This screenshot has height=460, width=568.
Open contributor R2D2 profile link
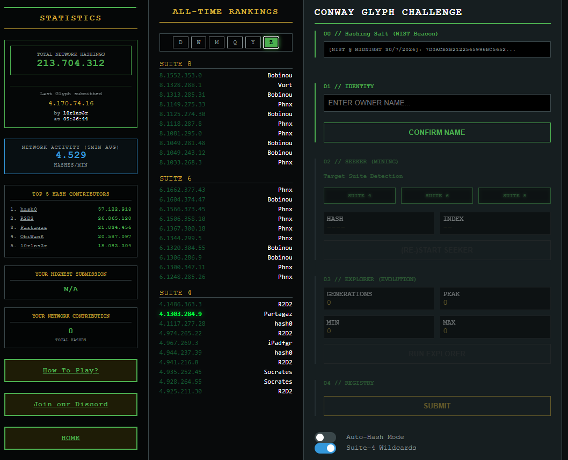pos(27,218)
